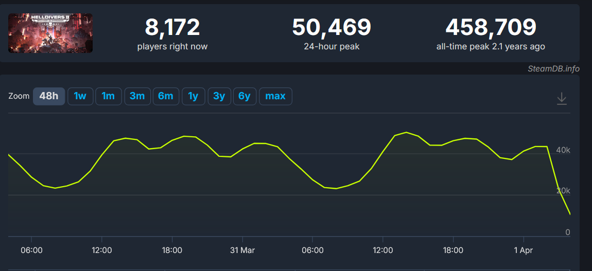
Task: Click the 31 Mar axis label
Action: coord(242,250)
